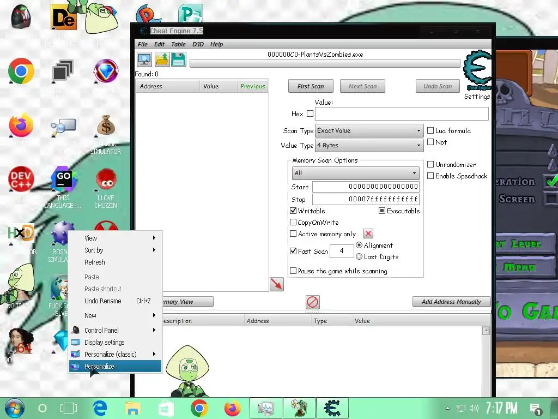Open the File menu
Screen dimensions: 558x419
coord(143,44)
